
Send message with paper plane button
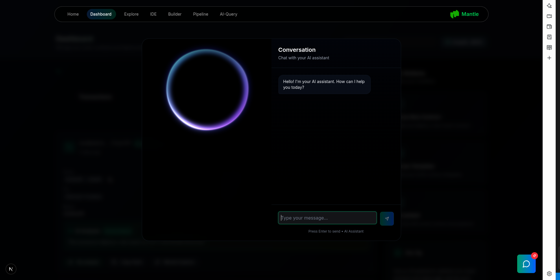387,219
